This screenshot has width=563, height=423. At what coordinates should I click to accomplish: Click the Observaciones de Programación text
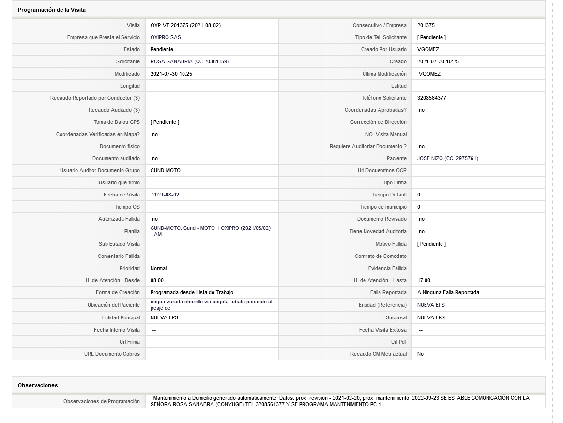pyautogui.click(x=340, y=401)
